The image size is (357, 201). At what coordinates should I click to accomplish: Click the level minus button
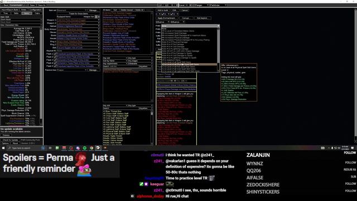(x=193, y=5)
